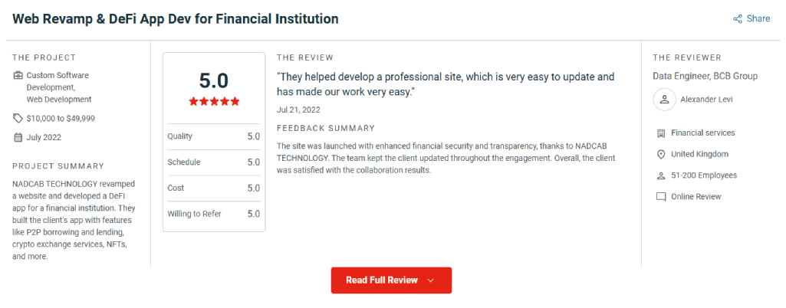The height and width of the screenshot is (308, 786).
Task: Select the Schedule score row
Action: 214,162
